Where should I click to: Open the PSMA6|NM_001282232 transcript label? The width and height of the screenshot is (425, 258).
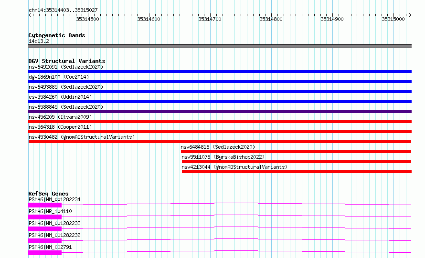click(54, 235)
